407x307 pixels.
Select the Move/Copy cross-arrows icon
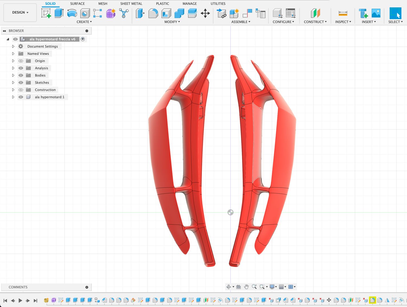205,13
